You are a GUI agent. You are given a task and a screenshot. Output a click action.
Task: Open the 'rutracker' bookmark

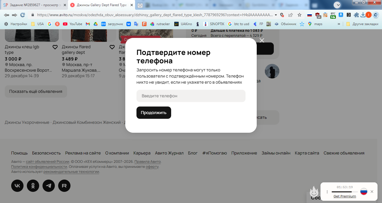[x=160, y=24]
